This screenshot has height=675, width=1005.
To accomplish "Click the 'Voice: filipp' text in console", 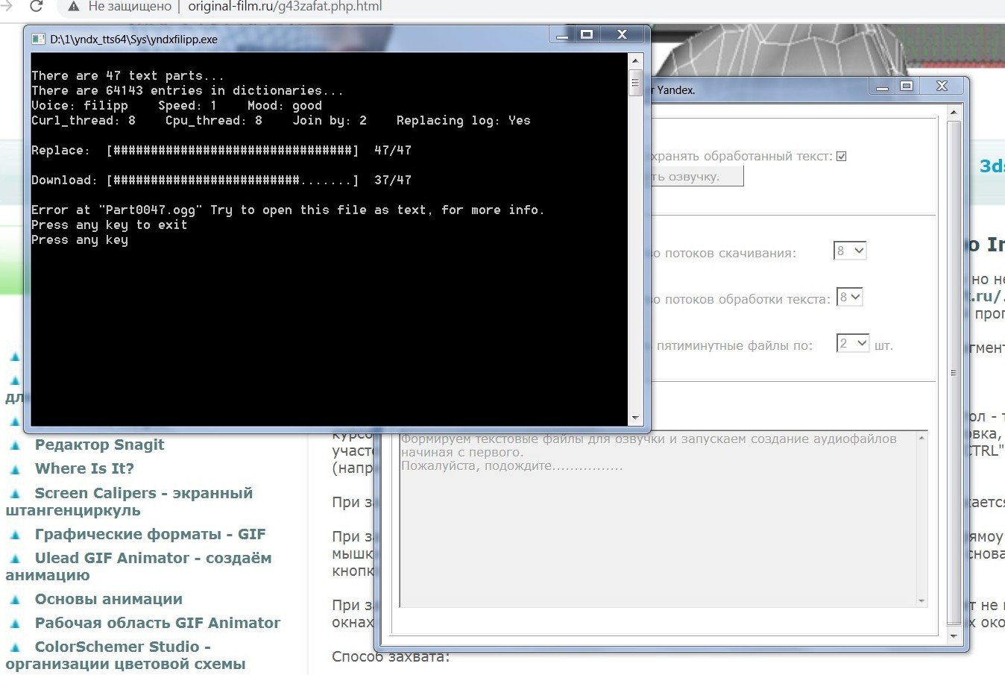I will coord(80,106).
